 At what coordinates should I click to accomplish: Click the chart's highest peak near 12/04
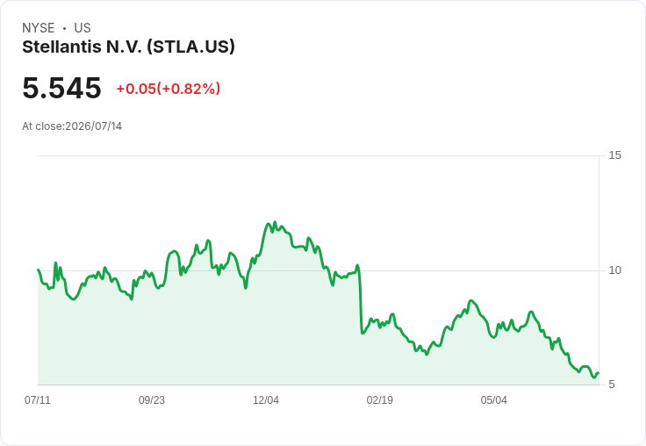[275, 223]
